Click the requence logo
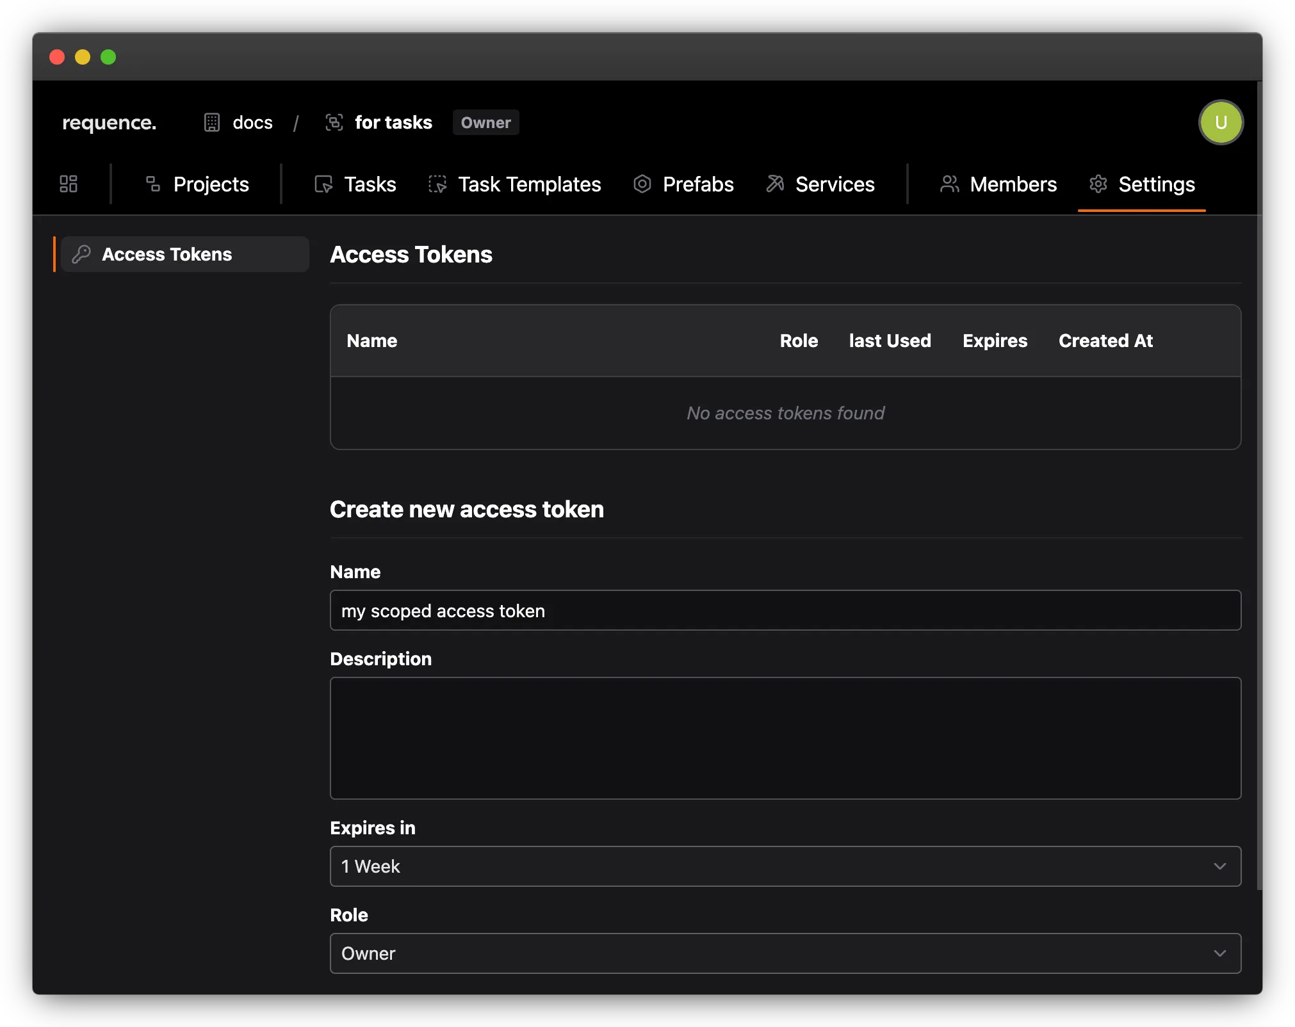Screen dimensions: 1295x1027 [x=109, y=122]
